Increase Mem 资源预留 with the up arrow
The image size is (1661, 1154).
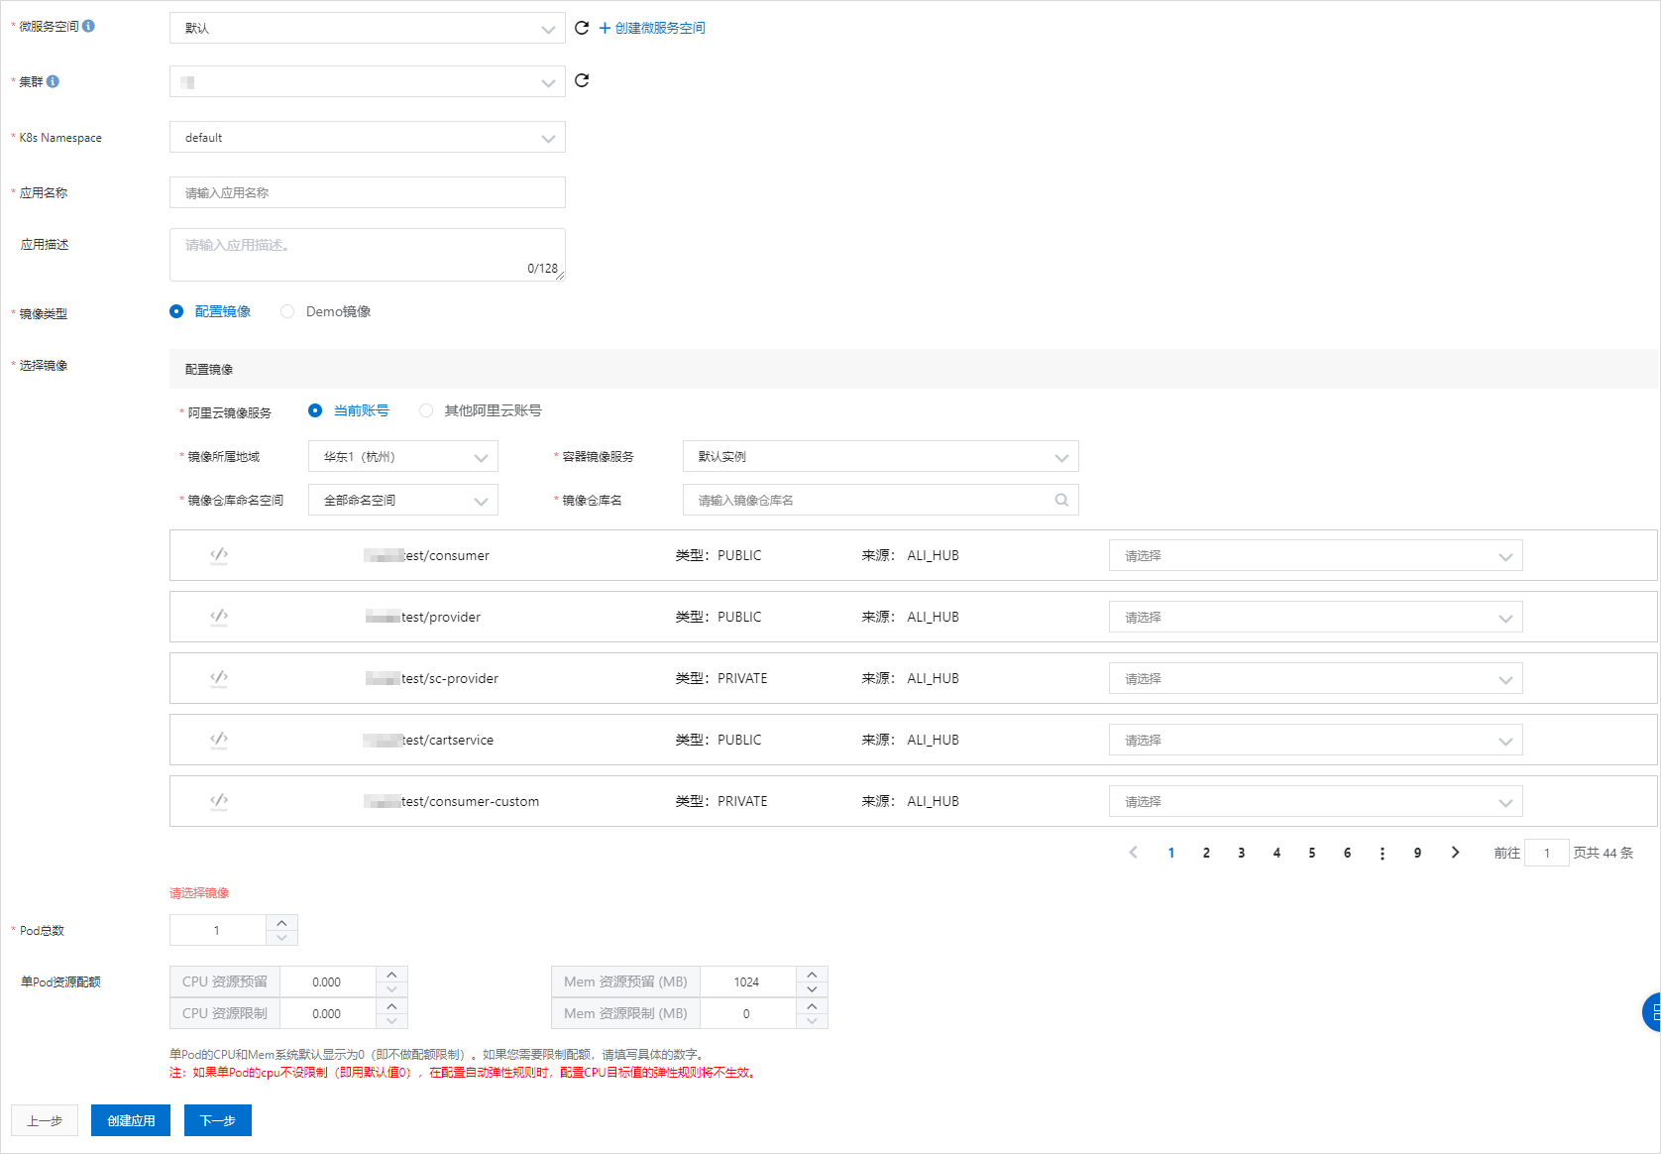[x=812, y=975]
